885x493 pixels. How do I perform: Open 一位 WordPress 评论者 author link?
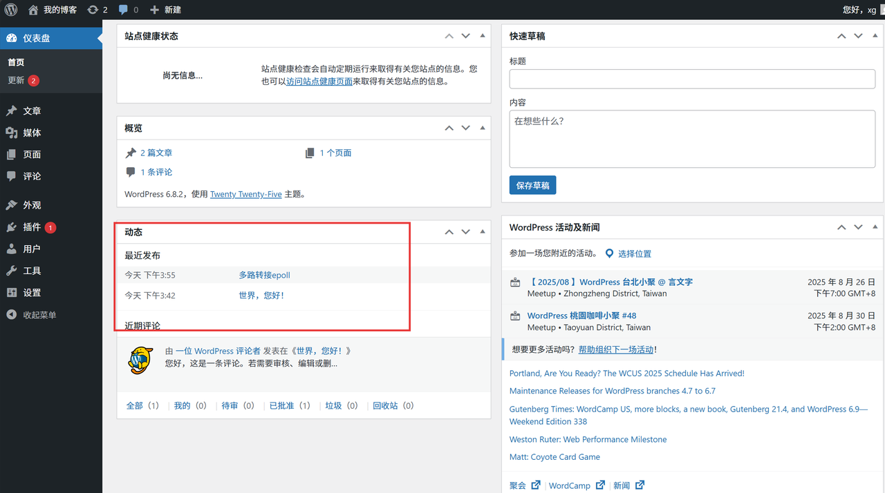218,351
